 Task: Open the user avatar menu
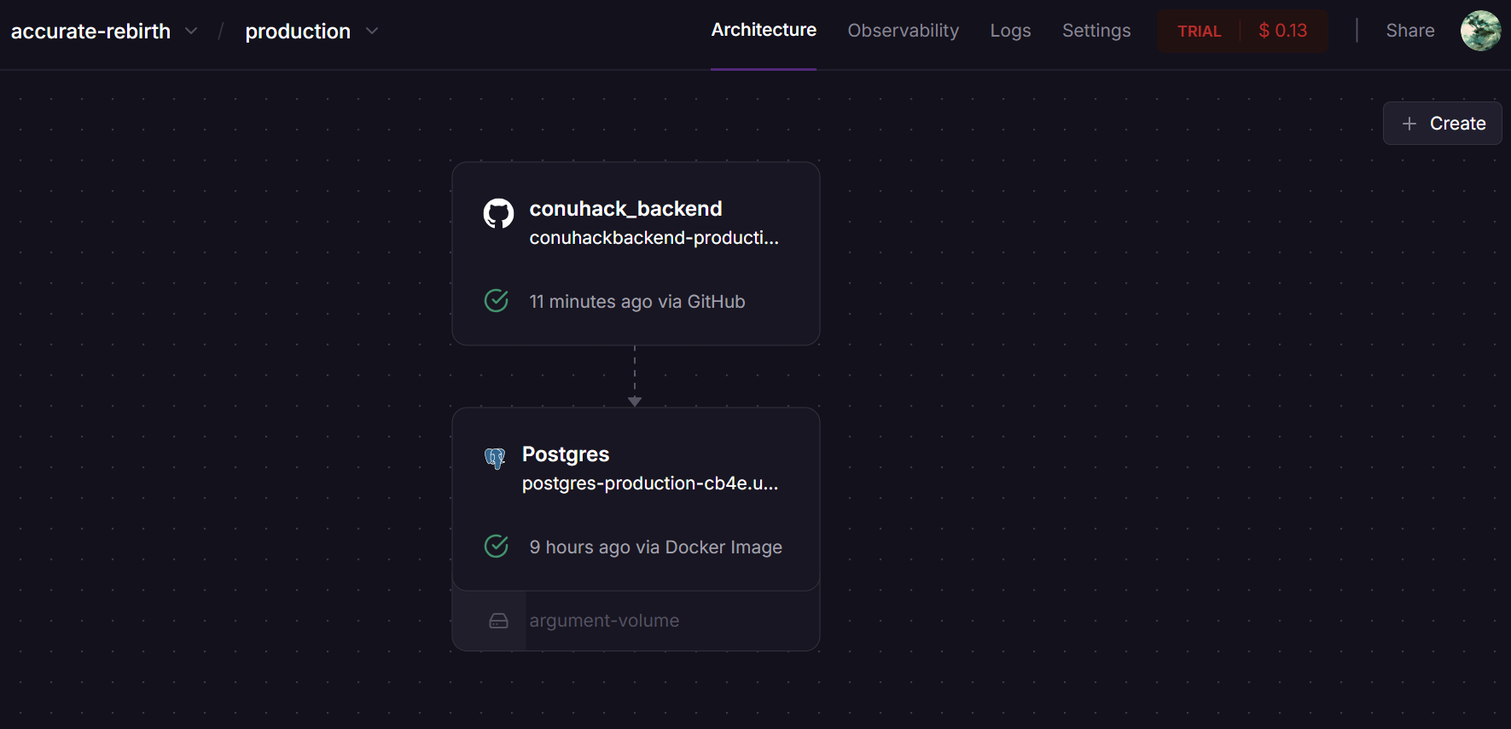[1480, 31]
